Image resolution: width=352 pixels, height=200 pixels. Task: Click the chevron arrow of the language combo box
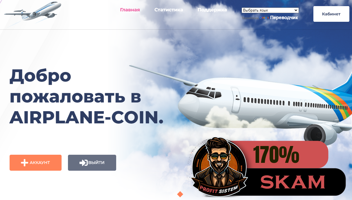296,10
